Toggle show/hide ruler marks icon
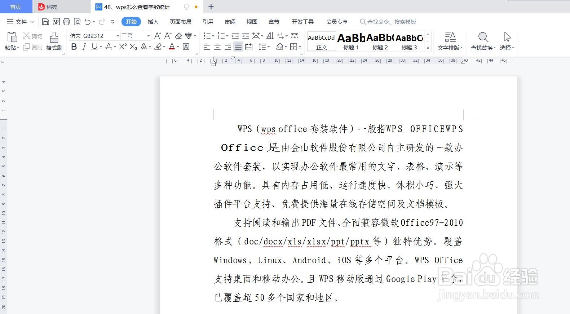 (x=295, y=36)
